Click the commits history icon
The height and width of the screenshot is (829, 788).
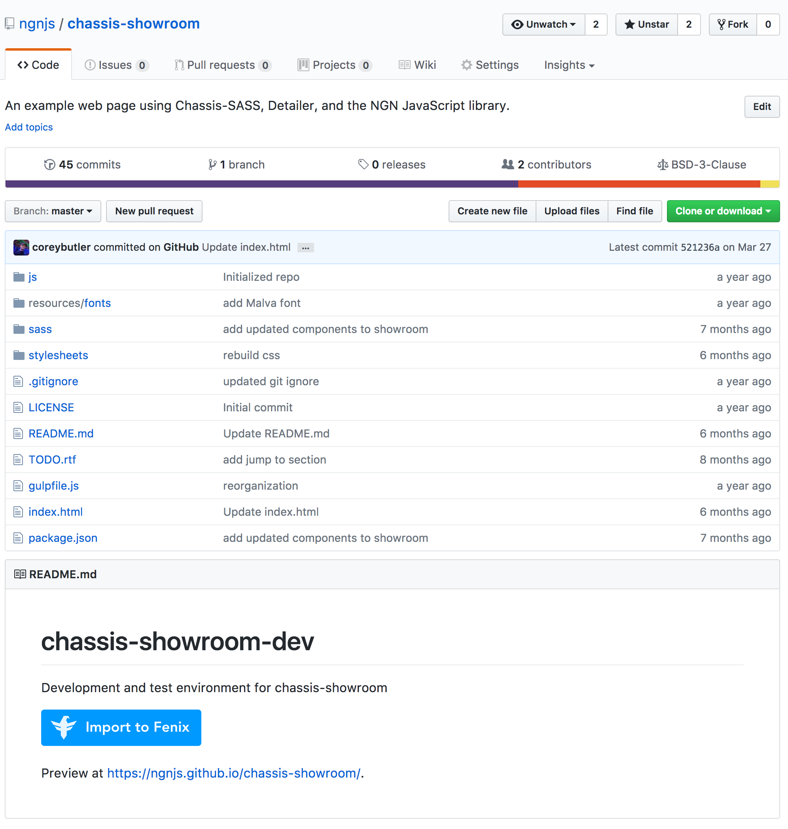coord(50,164)
